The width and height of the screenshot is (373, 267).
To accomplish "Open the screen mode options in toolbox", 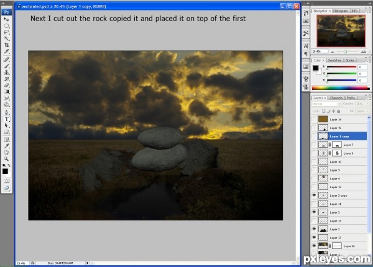I will point(6,188).
